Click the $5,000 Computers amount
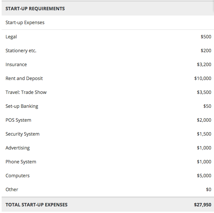The image size is (214, 213). tap(204, 176)
